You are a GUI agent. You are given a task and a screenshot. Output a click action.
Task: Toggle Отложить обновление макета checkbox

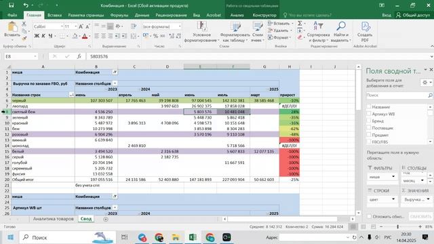point(369,216)
